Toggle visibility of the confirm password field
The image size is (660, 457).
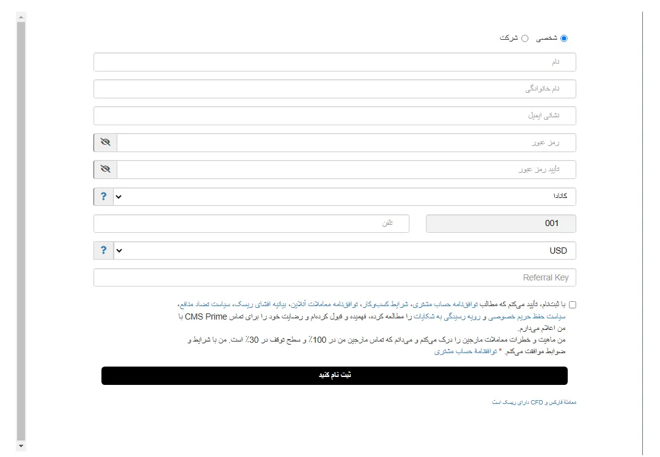(x=105, y=169)
